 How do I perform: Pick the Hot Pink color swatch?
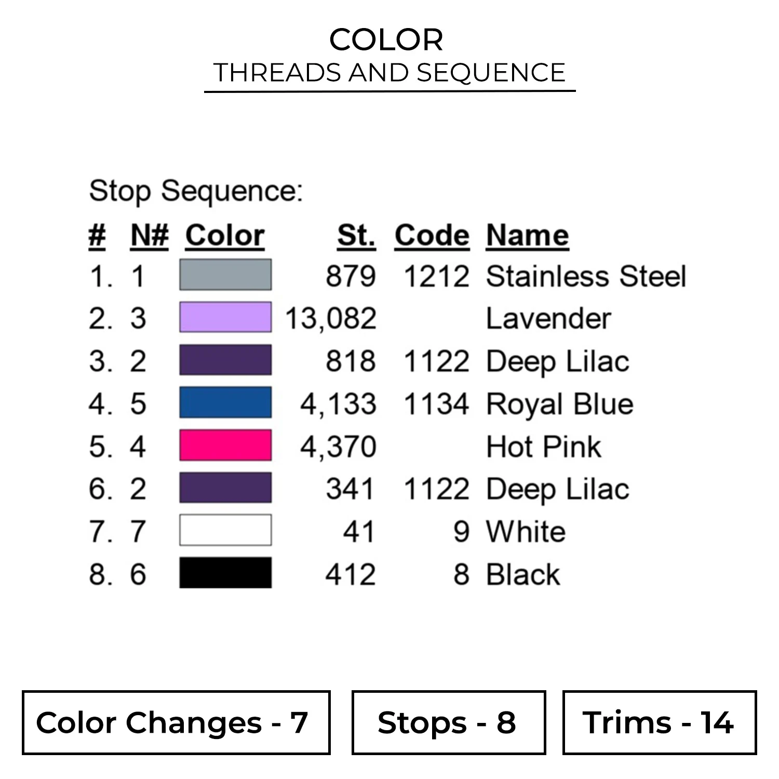click(x=225, y=445)
